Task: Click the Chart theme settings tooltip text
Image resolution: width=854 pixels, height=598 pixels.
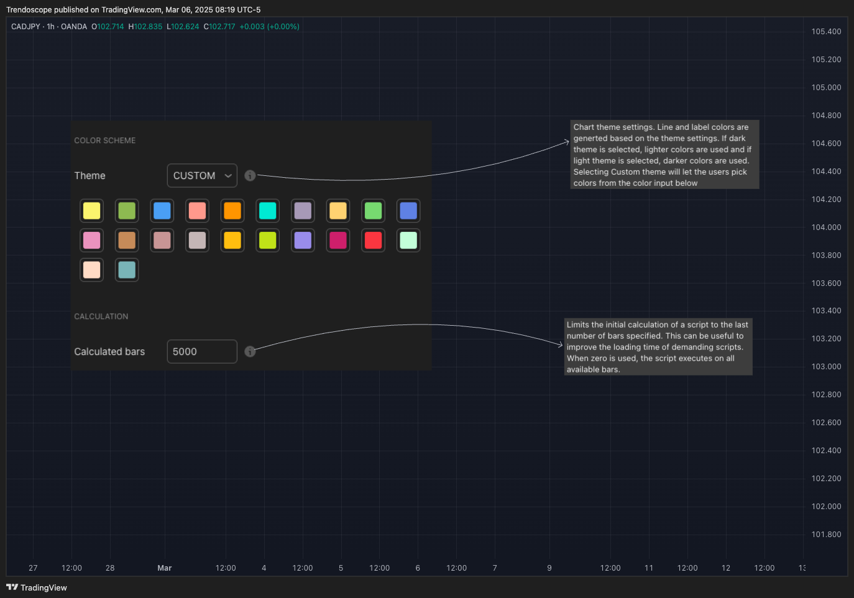Action: (664, 155)
